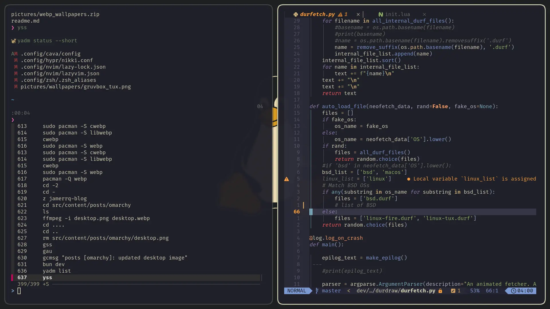Close the init.lua buffer tab
The width and height of the screenshot is (550, 309).
[x=424, y=14]
